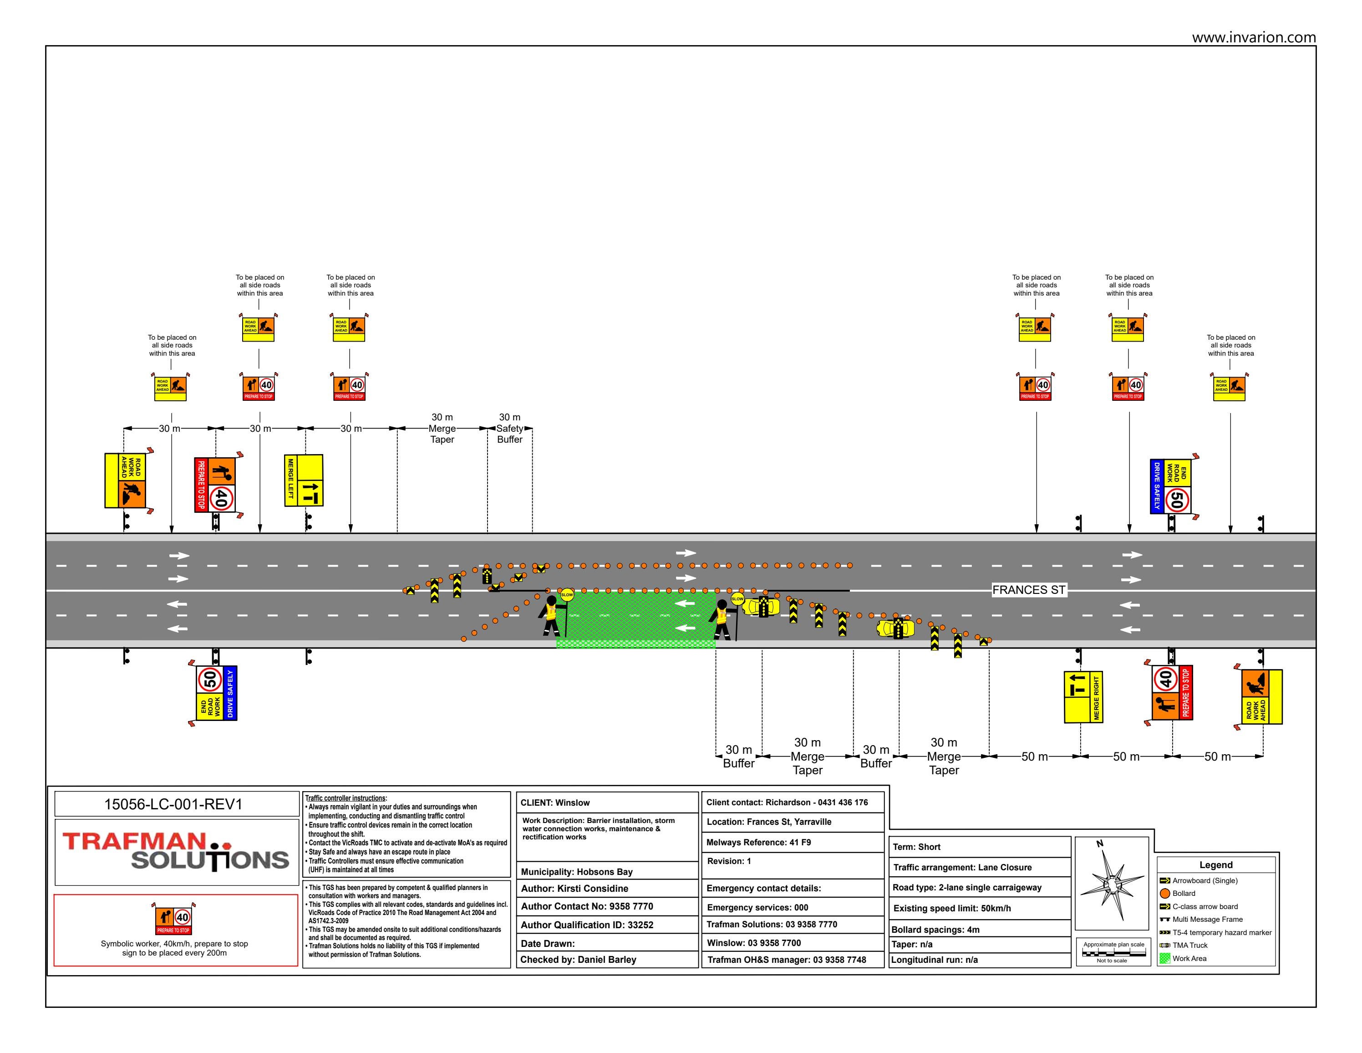Click the TMA Truck icon in the Legend
Viewport: 1362px width, 1053px height.
(x=1164, y=946)
